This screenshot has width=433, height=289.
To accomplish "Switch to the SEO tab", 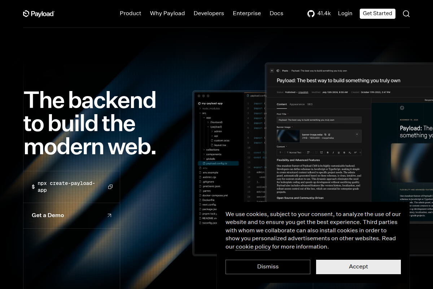I will 310,104.
